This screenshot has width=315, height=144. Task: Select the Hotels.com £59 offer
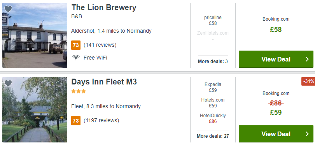pos(213,103)
